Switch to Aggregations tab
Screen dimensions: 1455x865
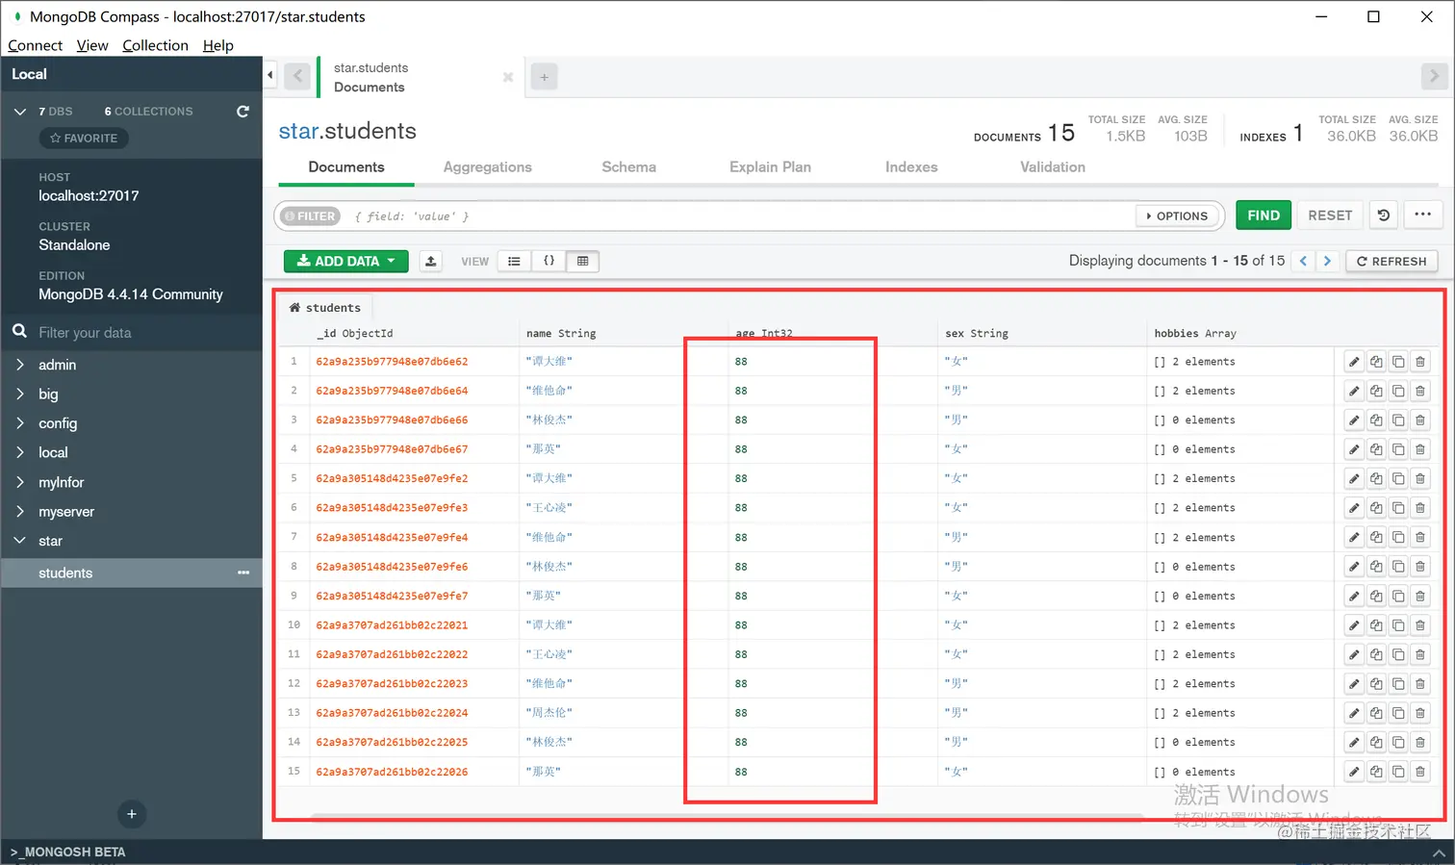(x=487, y=167)
